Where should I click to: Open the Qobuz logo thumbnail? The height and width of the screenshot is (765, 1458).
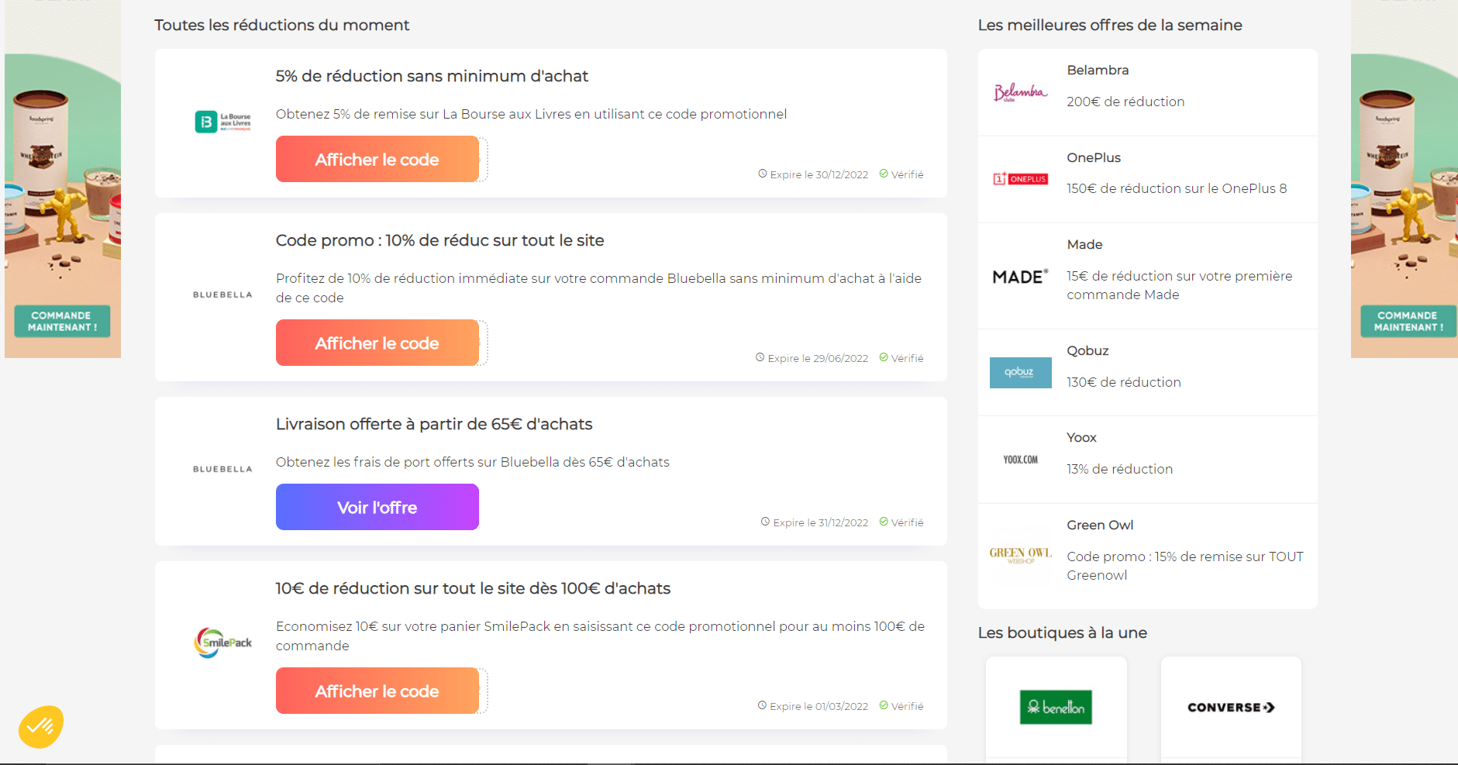1020,372
